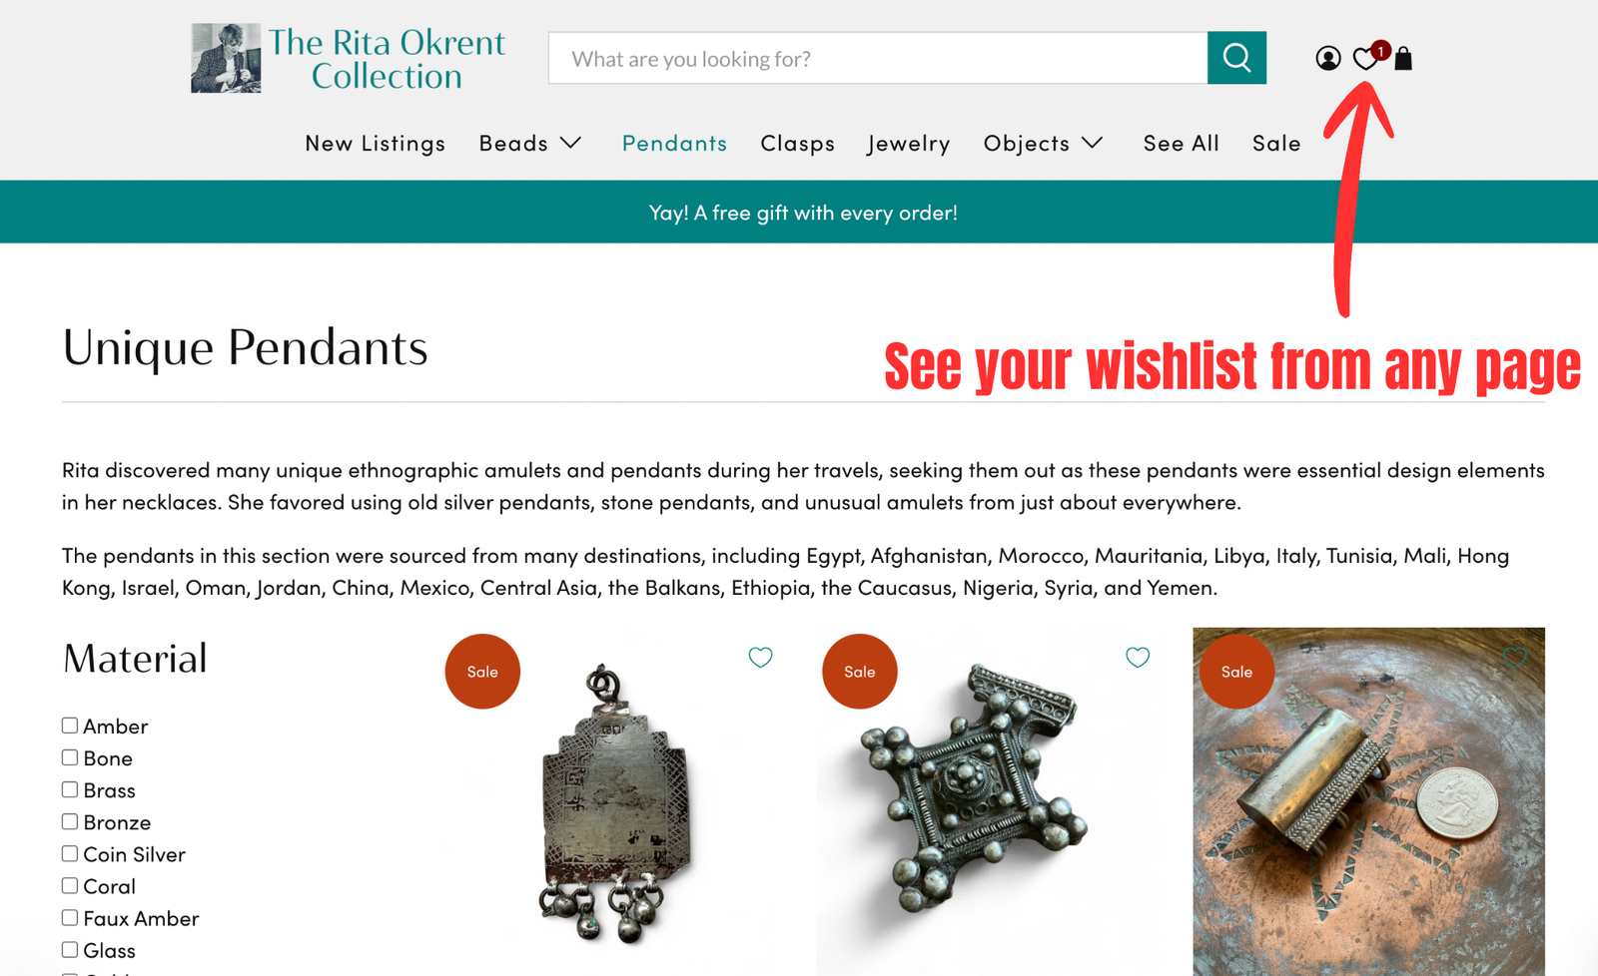Go to the Clasps section
This screenshot has width=1598, height=976.
tap(797, 143)
